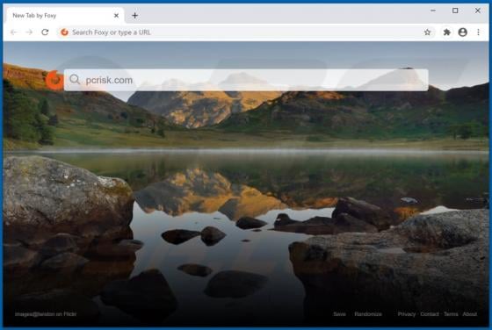Open a new tab with plus button

pos(135,15)
